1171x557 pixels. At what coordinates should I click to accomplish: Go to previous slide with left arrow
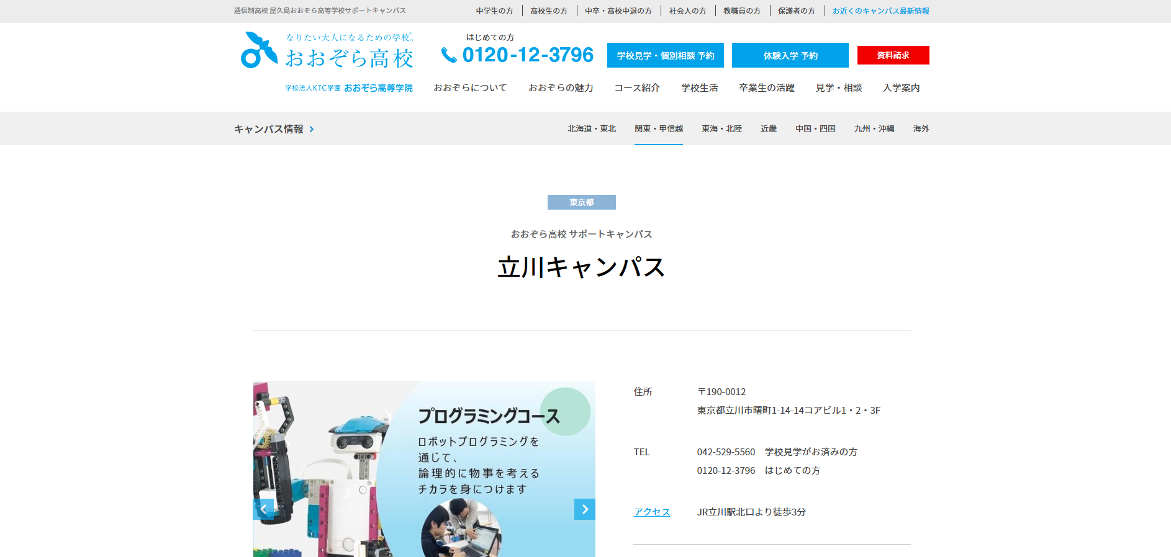coord(264,509)
